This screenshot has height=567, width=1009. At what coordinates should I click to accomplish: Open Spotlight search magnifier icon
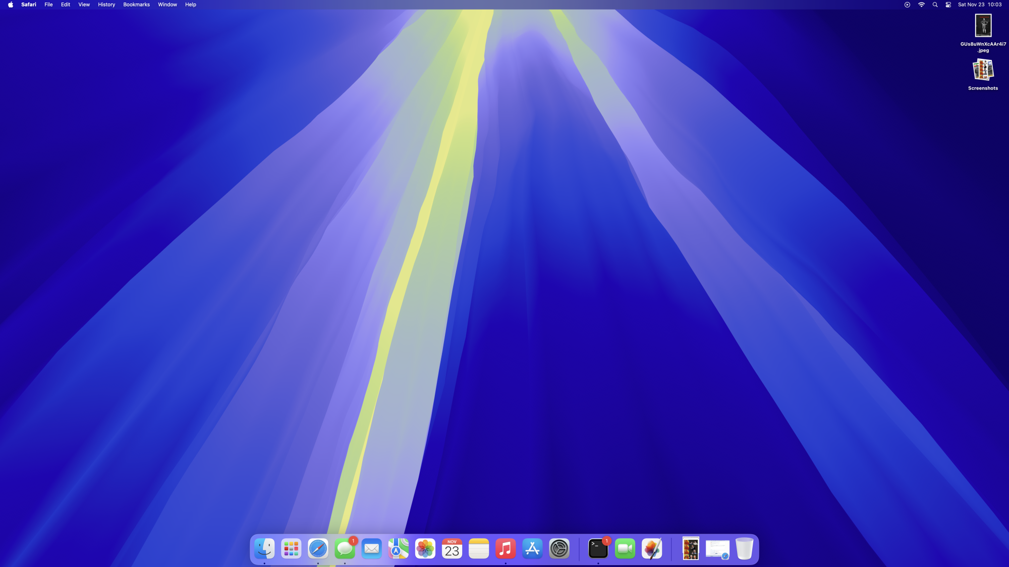click(x=935, y=5)
